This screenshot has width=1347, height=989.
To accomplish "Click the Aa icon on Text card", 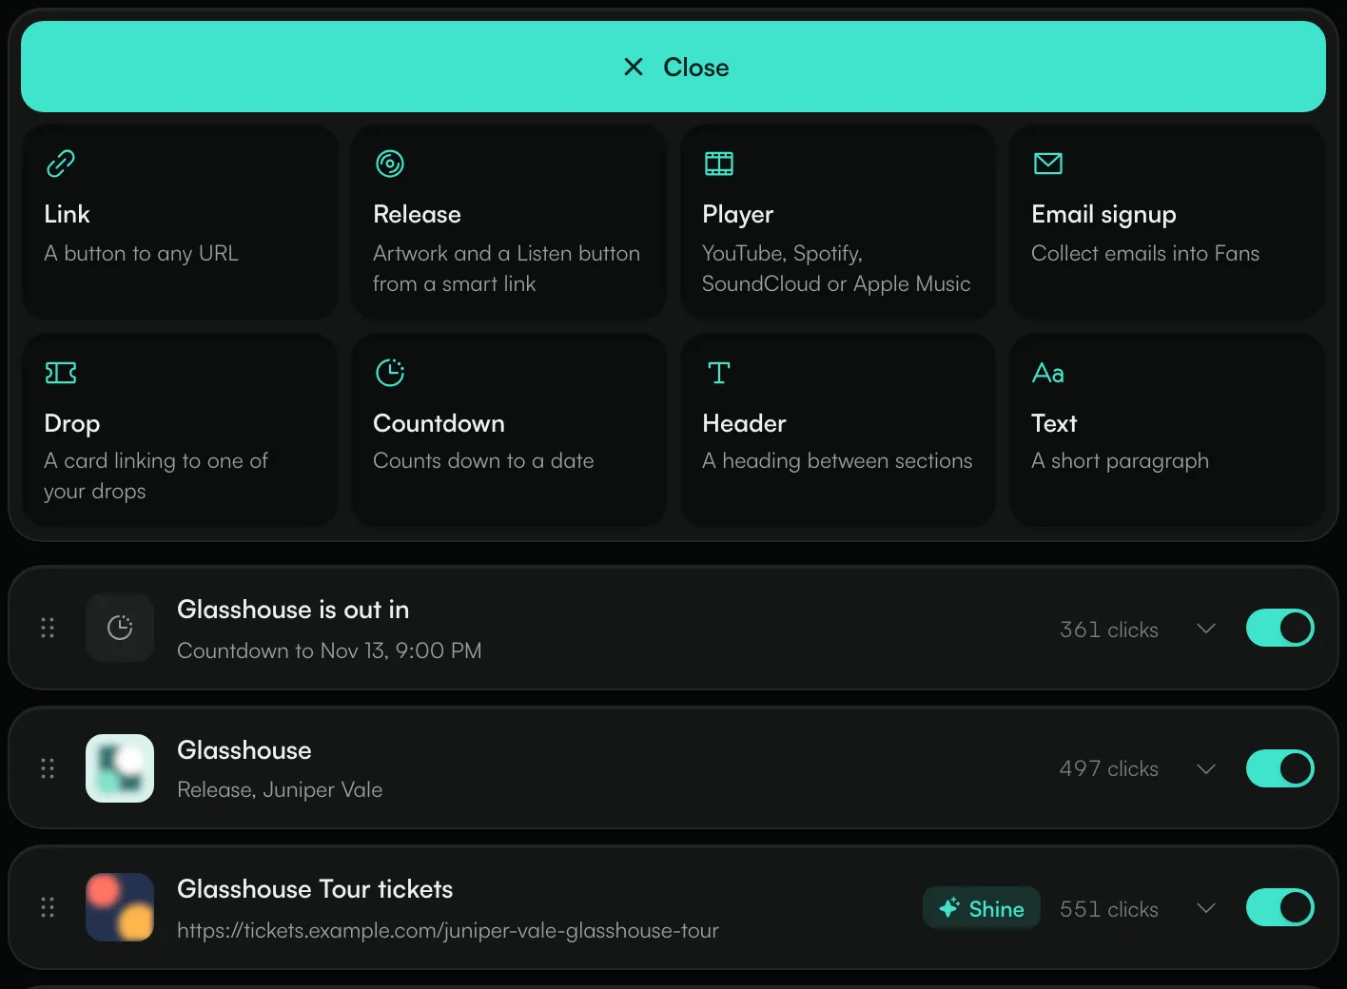I will point(1048,373).
